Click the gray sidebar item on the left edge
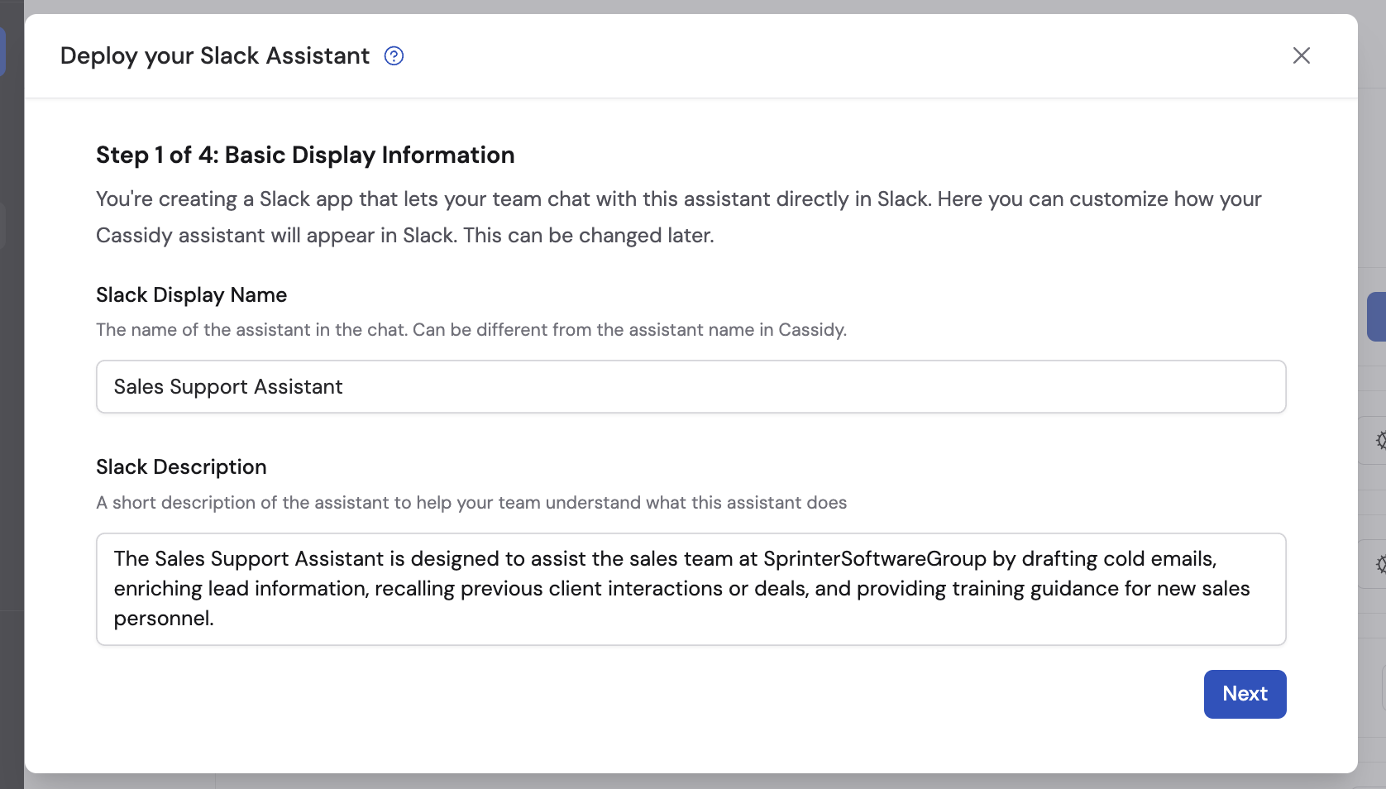 [3, 225]
